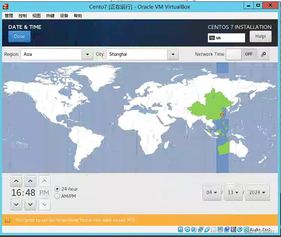Viewport: 281px width, 237px height.
Task: Click the AM/PM up arrow
Action: (44, 181)
